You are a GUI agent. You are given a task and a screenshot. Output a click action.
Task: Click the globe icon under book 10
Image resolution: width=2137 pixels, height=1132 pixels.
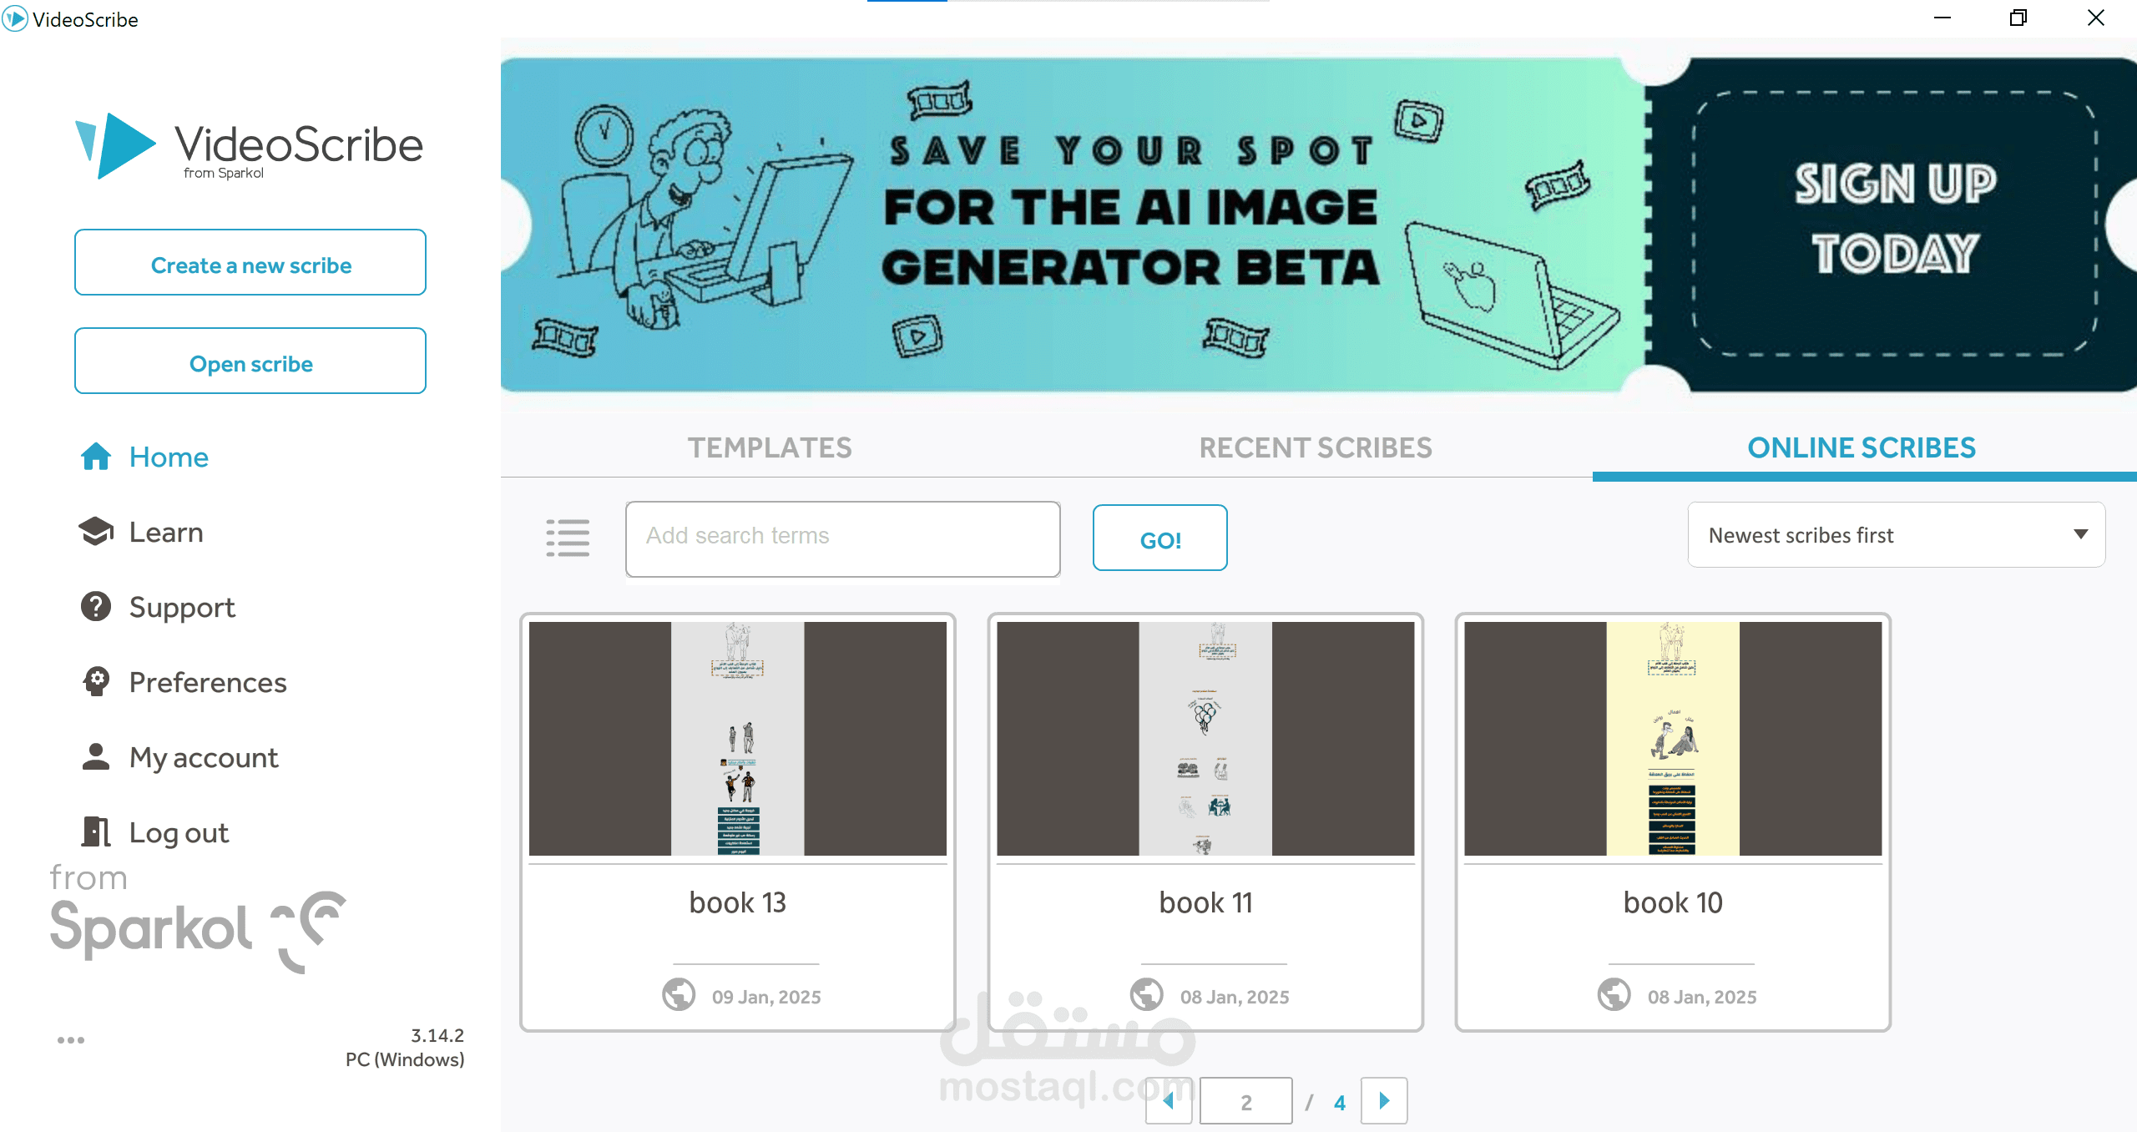(x=1614, y=995)
